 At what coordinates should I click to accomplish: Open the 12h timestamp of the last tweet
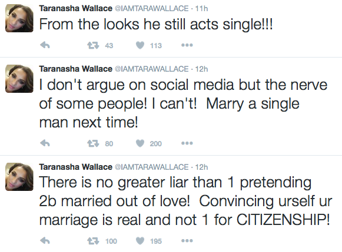[201, 167]
